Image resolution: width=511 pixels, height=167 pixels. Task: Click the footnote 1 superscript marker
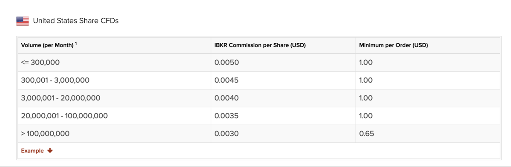(76, 44)
